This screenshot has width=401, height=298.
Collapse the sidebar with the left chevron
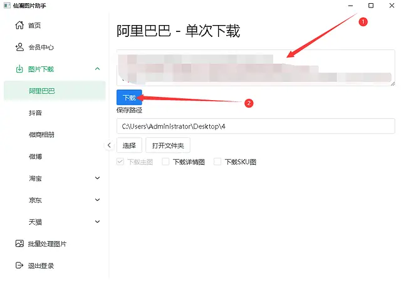pyautogui.click(x=109, y=145)
